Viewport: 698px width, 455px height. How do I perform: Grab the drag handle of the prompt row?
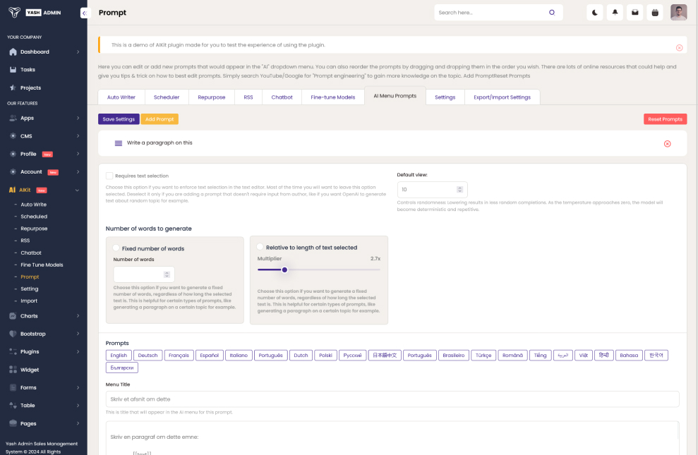pos(119,143)
